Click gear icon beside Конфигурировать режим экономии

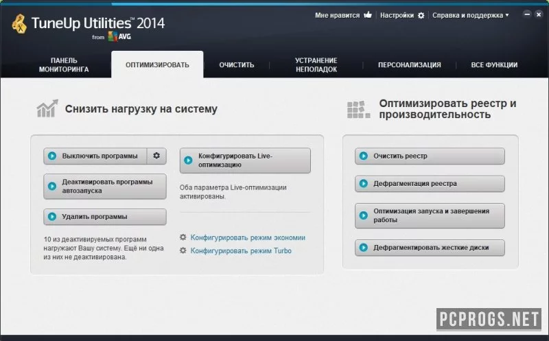click(183, 237)
